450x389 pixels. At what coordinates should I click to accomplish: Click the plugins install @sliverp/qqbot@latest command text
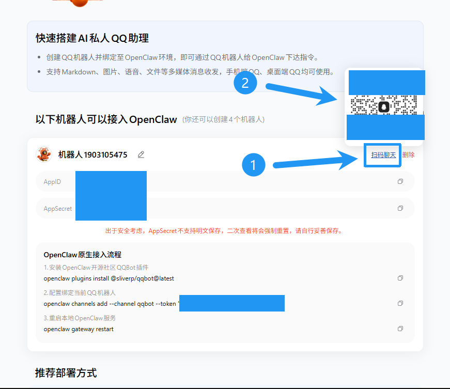pos(109,278)
